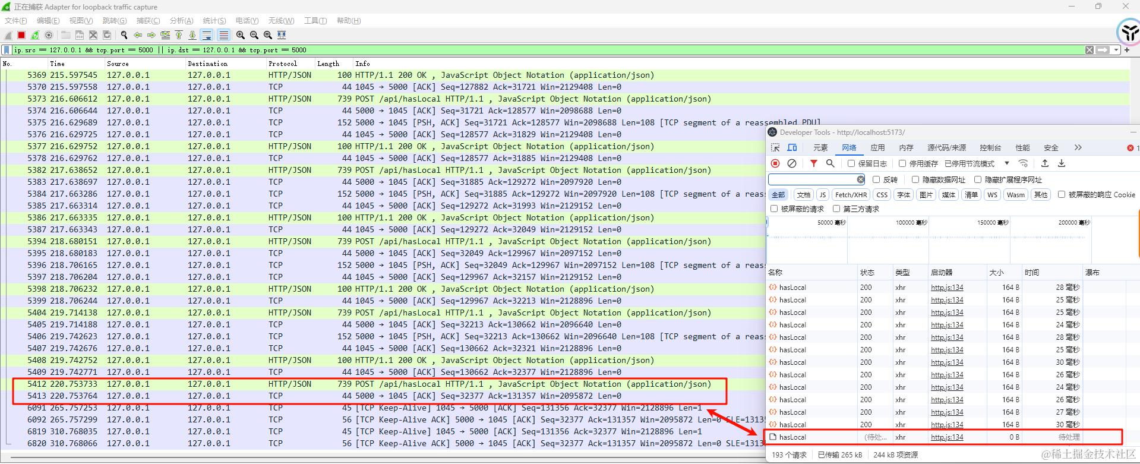Viewport: 1140px width, 464px height.
Task: Tick the 第三方请求 checkbox
Action: (x=836, y=209)
